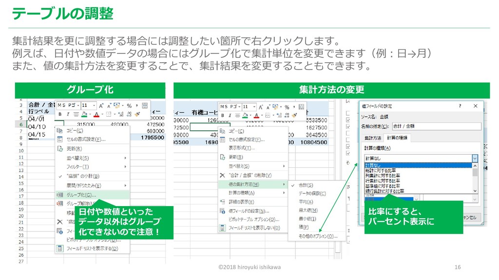Click borders icon in the 集計方法の変更 panel mini toolbar
The image size is (499, 280).
click(x=268, y=115)
